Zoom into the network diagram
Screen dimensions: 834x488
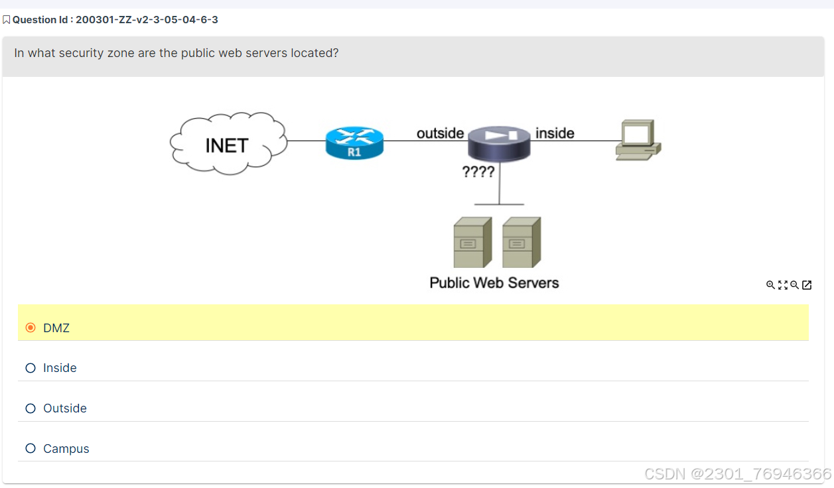coord(770,285)
